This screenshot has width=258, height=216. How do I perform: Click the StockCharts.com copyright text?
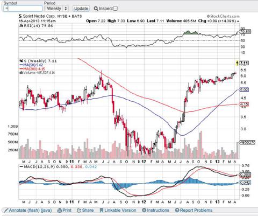pos(223,16)
